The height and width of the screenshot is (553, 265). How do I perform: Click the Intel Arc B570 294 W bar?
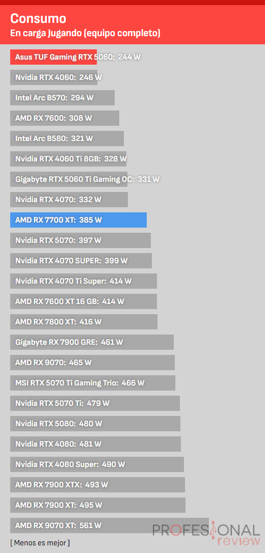[63, 98]
